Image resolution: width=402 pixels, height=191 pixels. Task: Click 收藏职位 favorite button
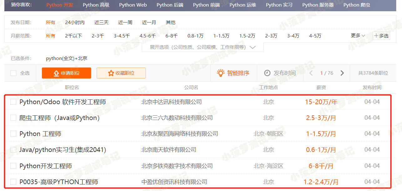click(121, 73)
